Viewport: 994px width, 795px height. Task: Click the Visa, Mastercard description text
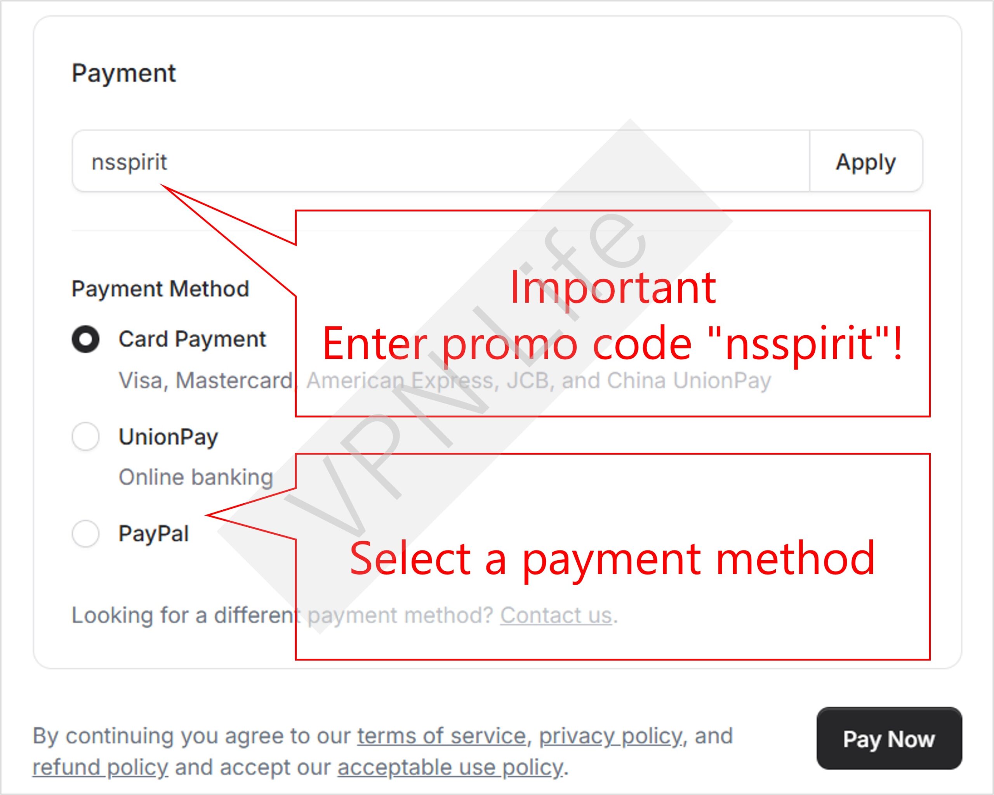[x=205, y=381]
